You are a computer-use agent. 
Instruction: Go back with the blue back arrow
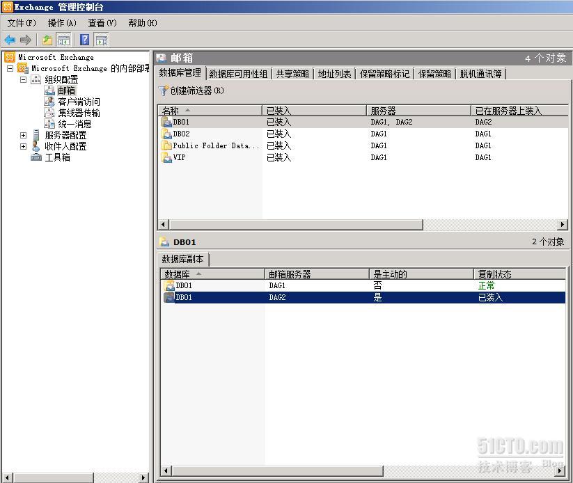tap(10, 40)
